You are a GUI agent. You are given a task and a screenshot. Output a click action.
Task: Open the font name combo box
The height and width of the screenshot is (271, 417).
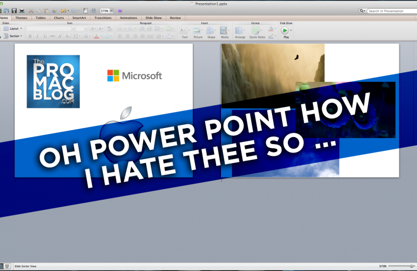pos(50,29)
